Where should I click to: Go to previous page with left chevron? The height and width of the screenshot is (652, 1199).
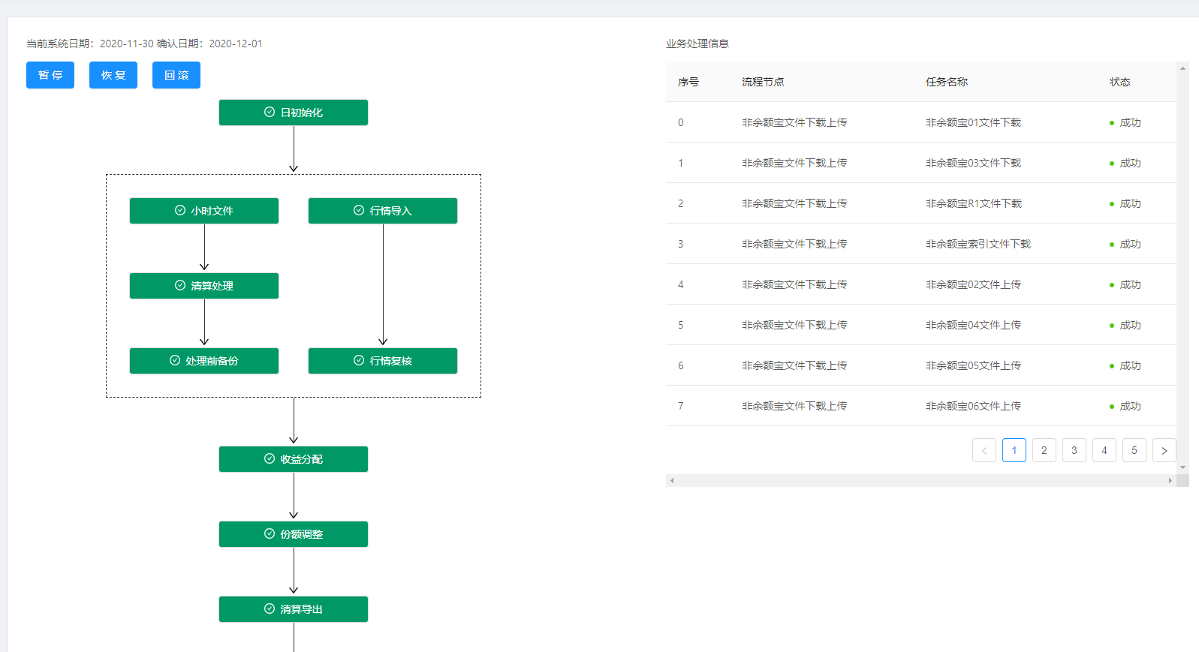click(x=984, y=450)
